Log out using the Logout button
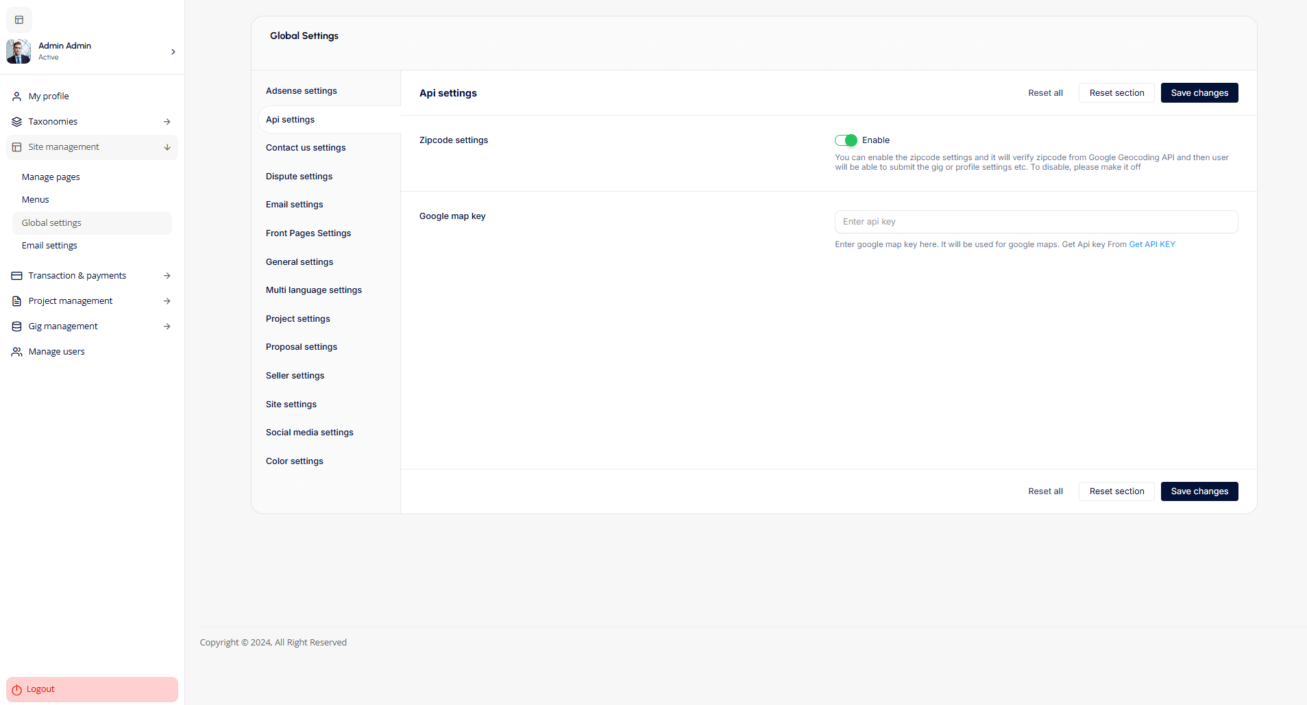 click(x=92, y=689)
